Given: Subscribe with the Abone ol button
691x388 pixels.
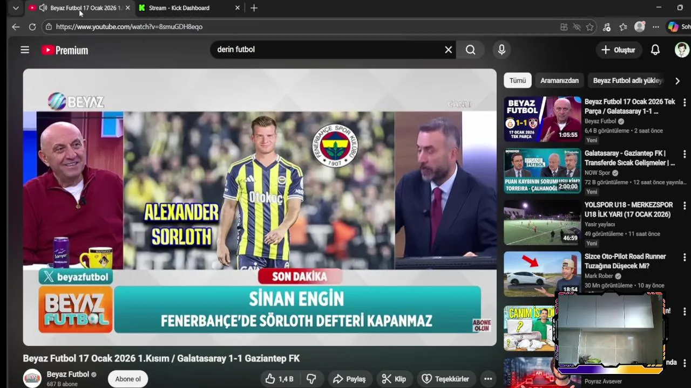Looking at the screenshot, I should 128,379.
